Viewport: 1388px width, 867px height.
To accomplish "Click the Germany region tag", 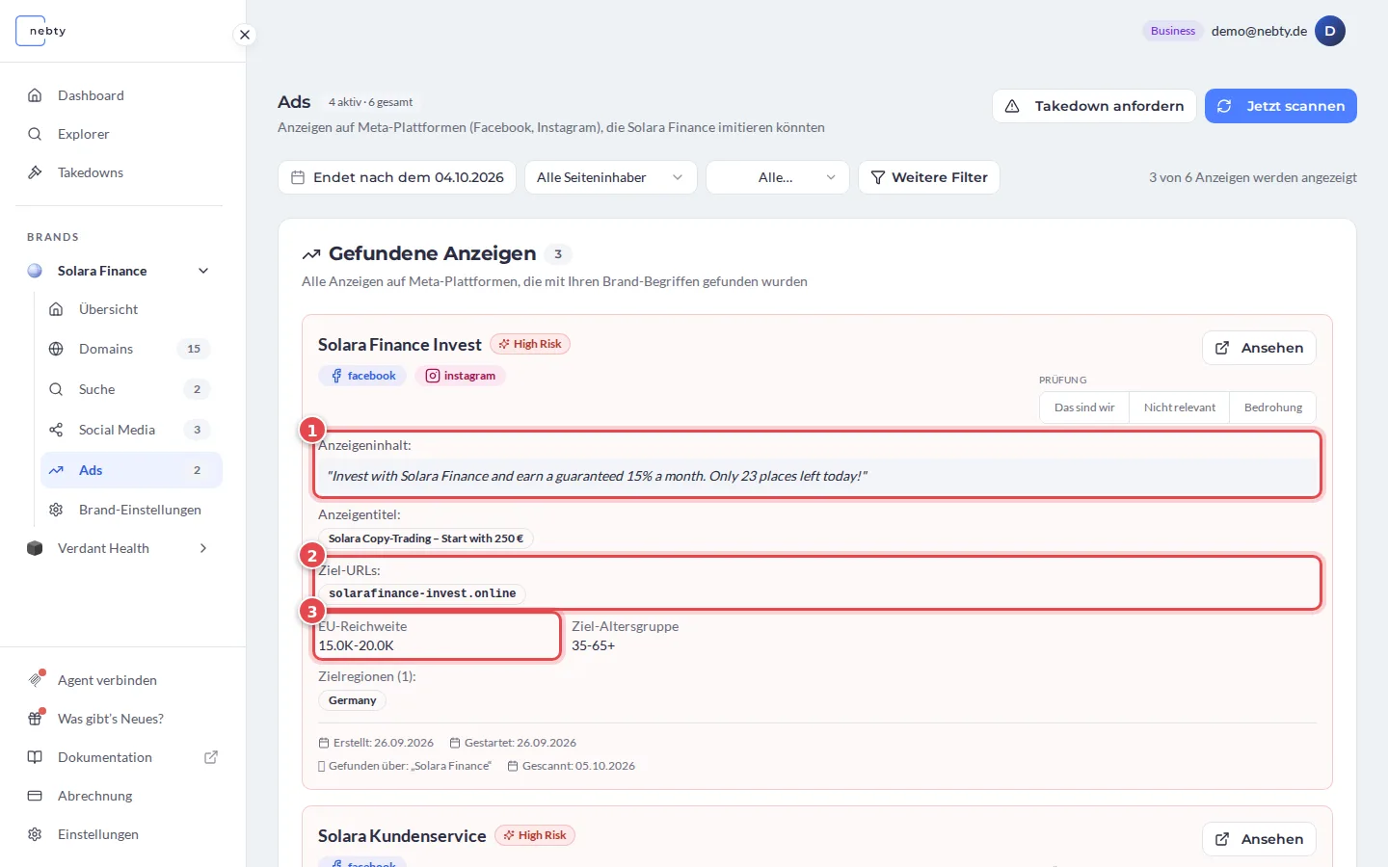I will [353, 700].
